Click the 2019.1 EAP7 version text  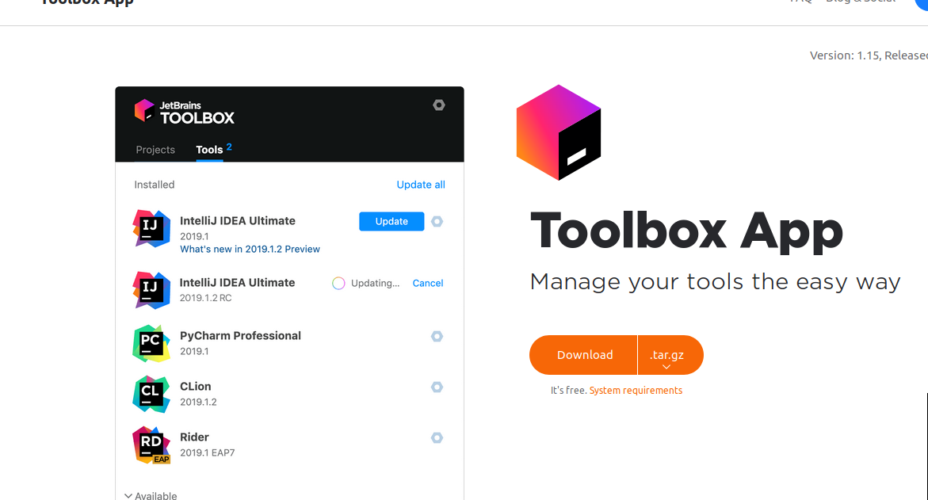(207, 452)
